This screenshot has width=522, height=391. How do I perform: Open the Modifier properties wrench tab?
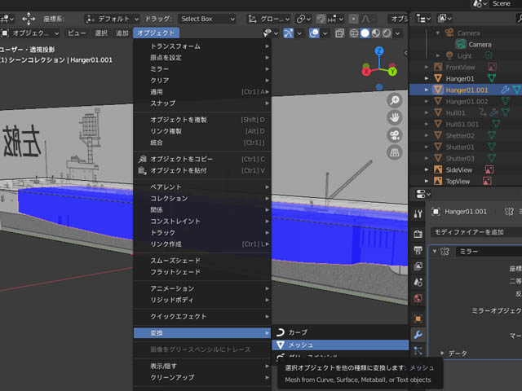point(418,335)
